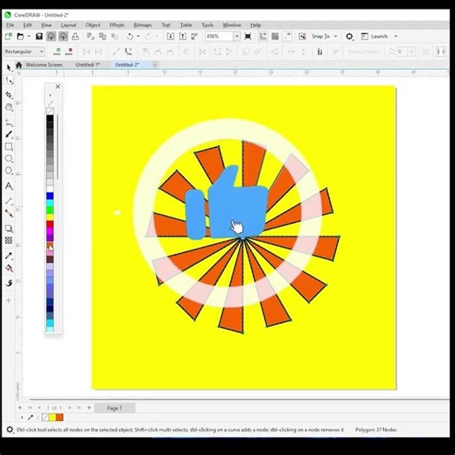455x455 pixels.
Task: Switch to the Welcome Screen tab
Action: point(44,65)
